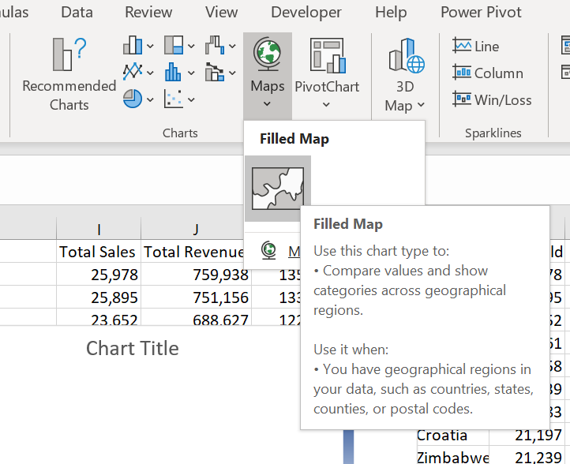The width and height of the screenshot is (570, 464).
Task: Collapse the Maps dropdown button
Action: click(x=267, y=75)
